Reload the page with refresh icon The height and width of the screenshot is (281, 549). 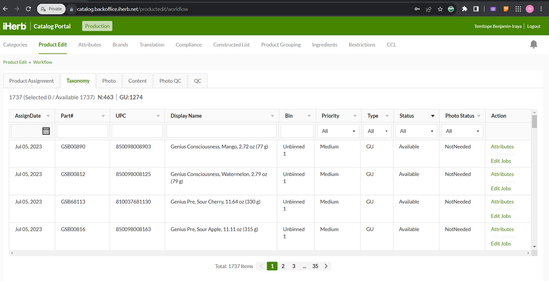click(x=28, y=9)
